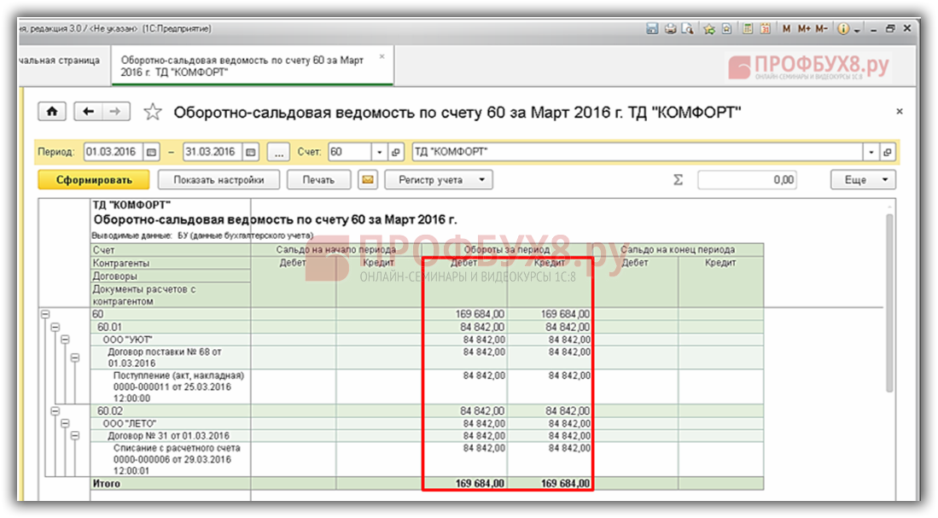The image size is (938, 518).
Task: Collapse the 60.02 subaccount group
Action: pos(55,411)
